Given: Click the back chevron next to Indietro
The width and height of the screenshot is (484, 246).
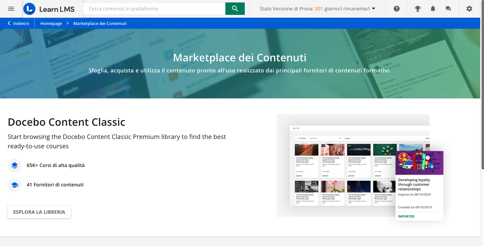Looking at the screenshot, I should pyautogui.click(x=9, y=23).
